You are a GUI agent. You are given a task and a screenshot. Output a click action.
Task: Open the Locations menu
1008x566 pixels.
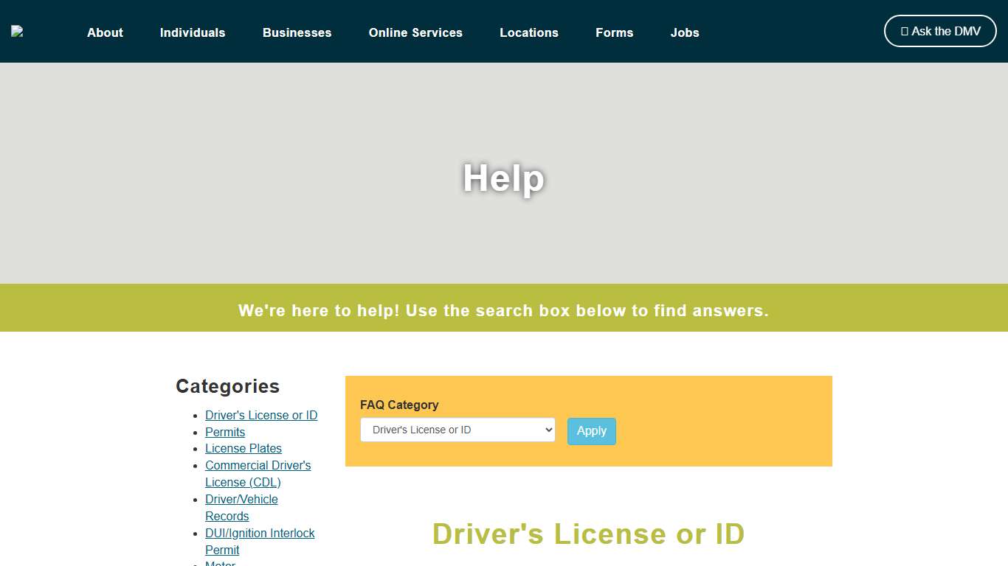529,32
